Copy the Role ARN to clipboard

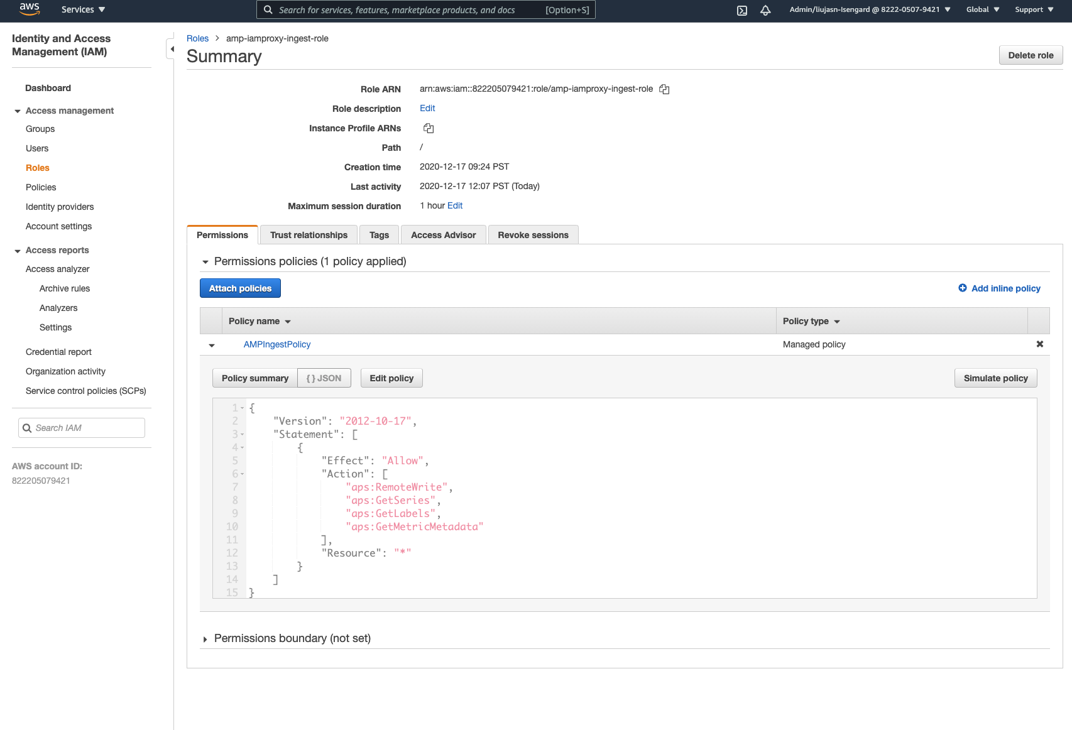coord(664,89)
